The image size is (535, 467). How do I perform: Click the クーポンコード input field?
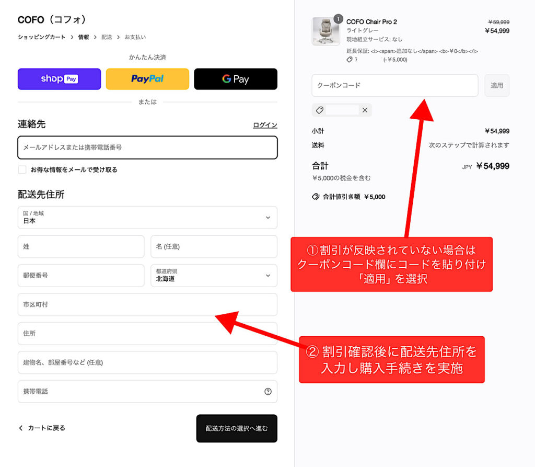pos(395,85)
